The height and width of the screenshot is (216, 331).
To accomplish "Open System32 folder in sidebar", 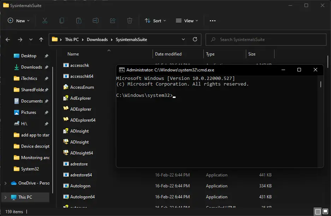I will click(30, 169).
